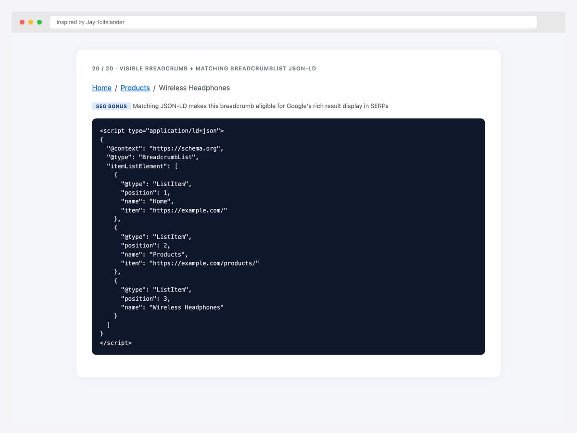Click the "@type": "BreadcrumbList" line

(153, 157)
